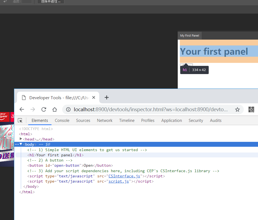Click the browser forward arrow button
258x220 pixels.
point(33,109)
